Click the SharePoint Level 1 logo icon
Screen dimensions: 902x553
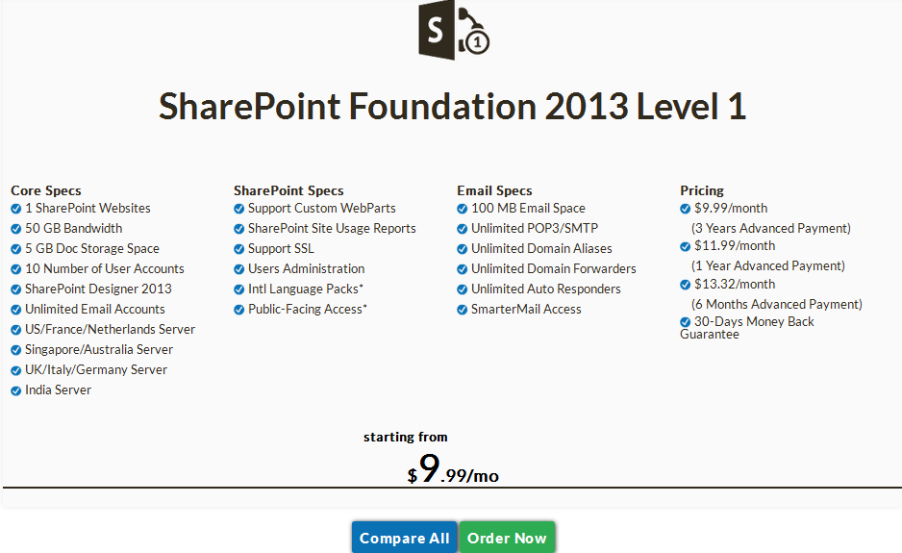(454, 30)
